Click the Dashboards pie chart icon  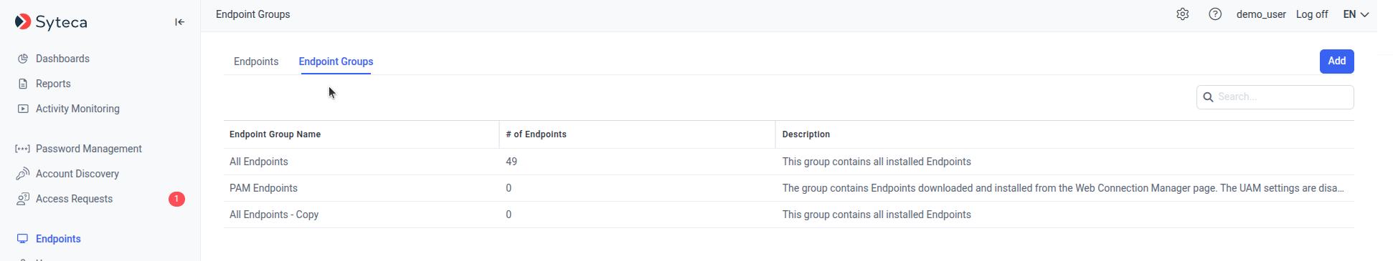[x=23, y=59]
